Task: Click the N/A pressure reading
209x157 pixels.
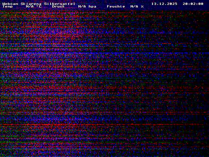Action: (x=82, y=7)
